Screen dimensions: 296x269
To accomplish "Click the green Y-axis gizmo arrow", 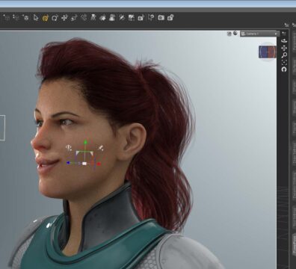I will coord(85,142).
